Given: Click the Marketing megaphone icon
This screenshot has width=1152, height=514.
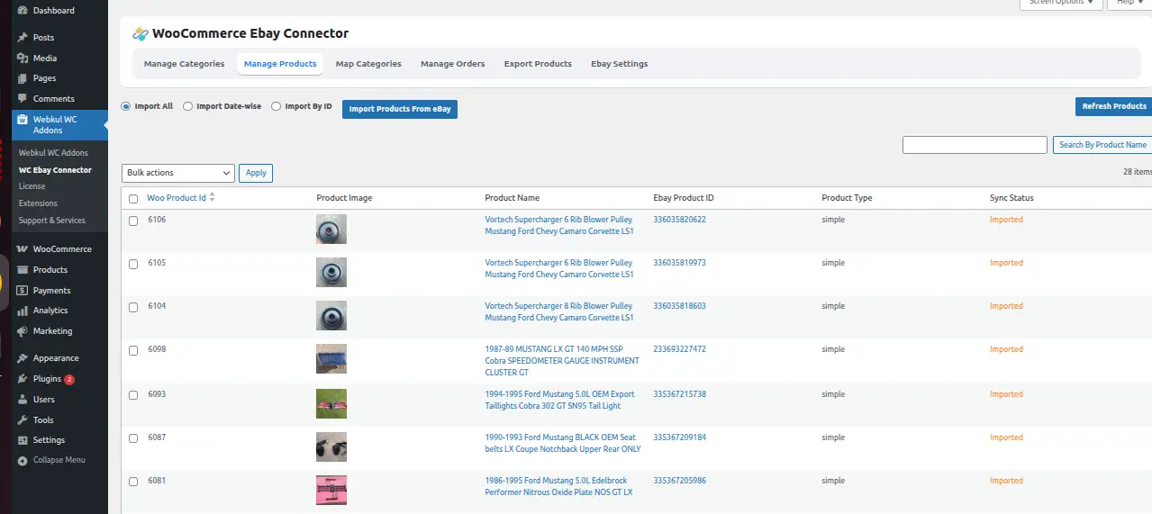Looking at the screenshot, I should (22, 331).
